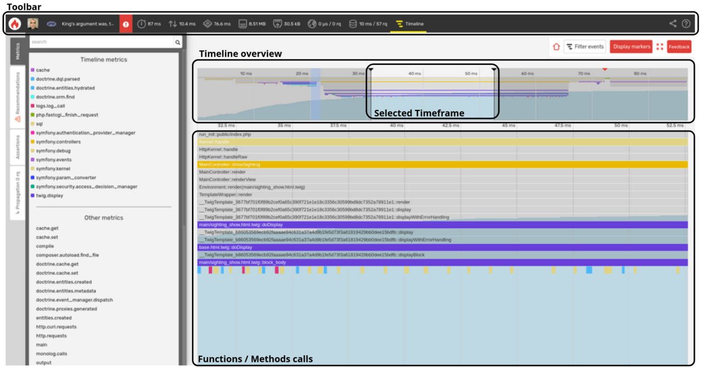Select cache.get under Other metrics
The width and height of the screenshot is (704, 368).
(x=47, y=228)
